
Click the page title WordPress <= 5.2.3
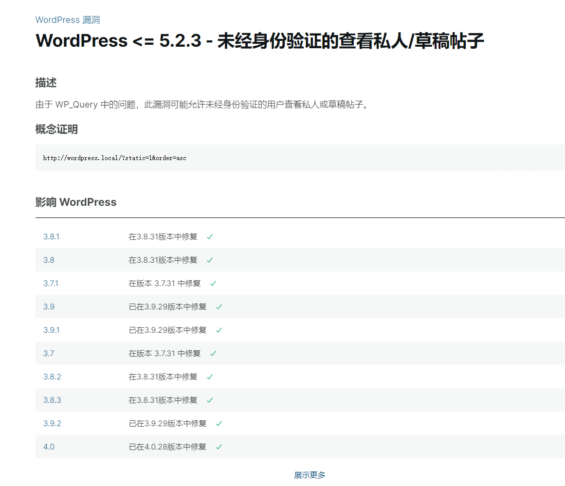point(259,40)
